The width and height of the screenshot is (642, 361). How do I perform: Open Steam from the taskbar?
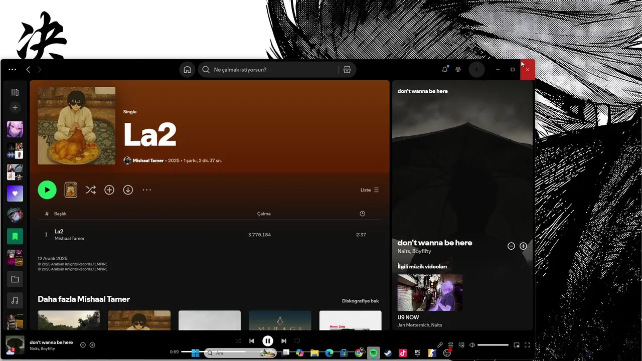[x=388, y=353]
